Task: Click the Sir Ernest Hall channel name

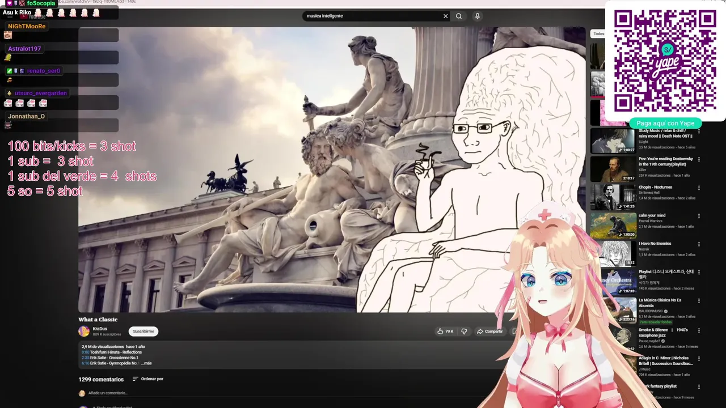Action: pos(650,193)
